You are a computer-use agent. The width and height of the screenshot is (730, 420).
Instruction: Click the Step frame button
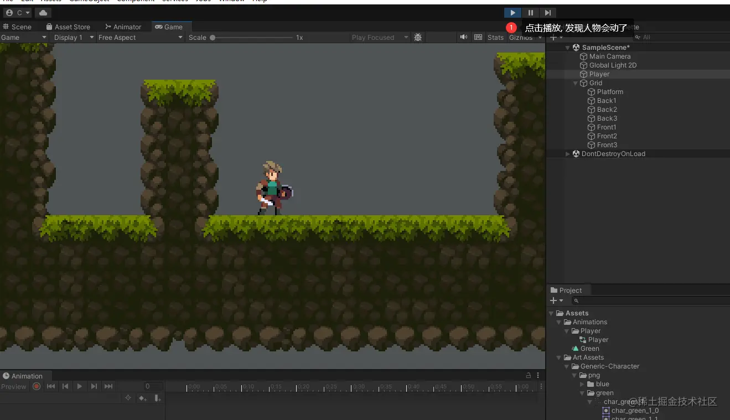[547, 13]
